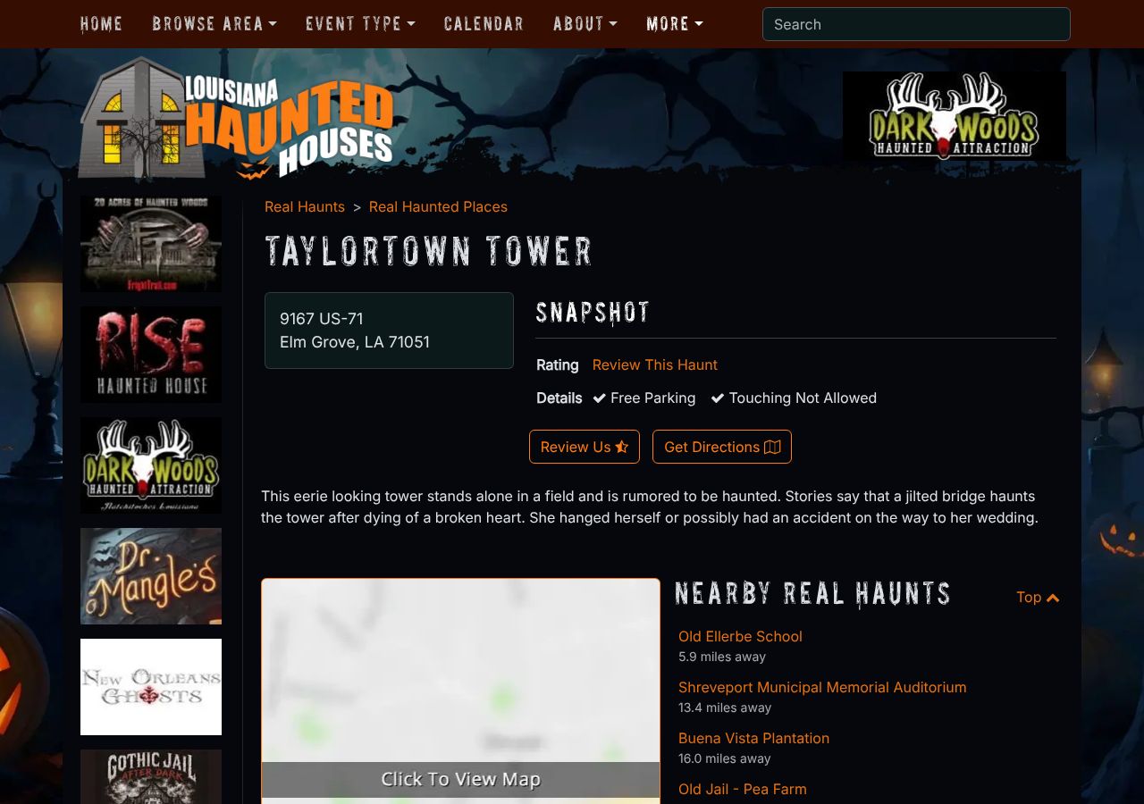Select the 5.9 miles away text
The image size is (1144, 804).
click(722, 657)
